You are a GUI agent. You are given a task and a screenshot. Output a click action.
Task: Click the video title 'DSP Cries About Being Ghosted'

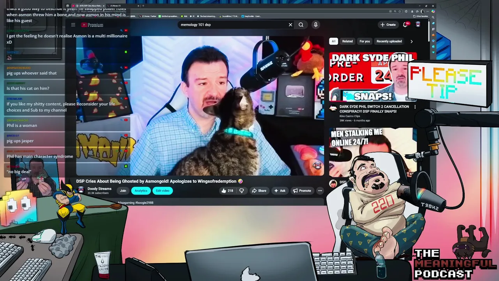click(x=159, y=181)
